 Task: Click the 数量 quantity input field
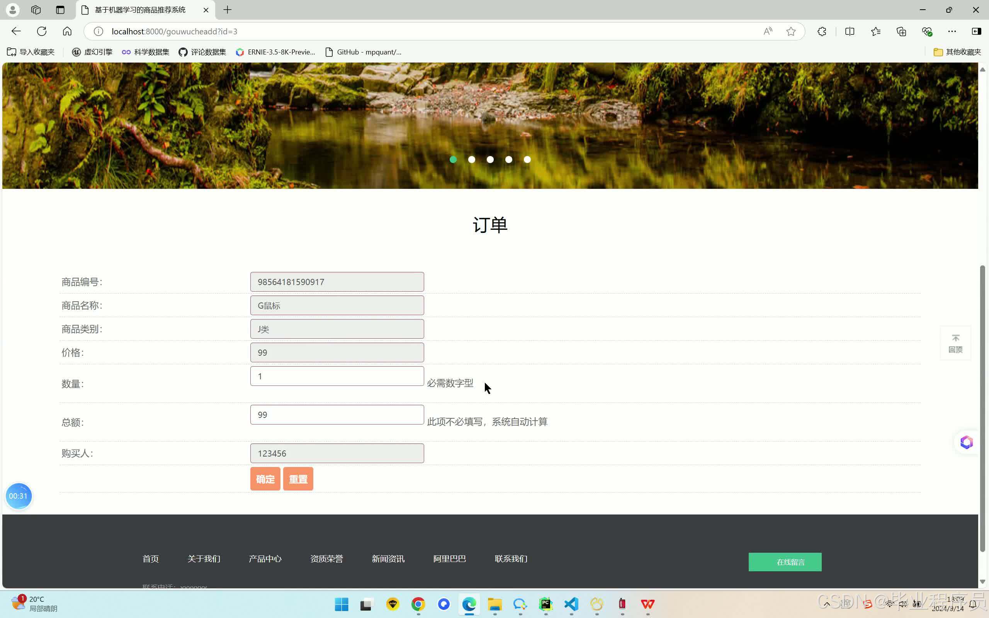pyautogui.click(x=337, y=376)
